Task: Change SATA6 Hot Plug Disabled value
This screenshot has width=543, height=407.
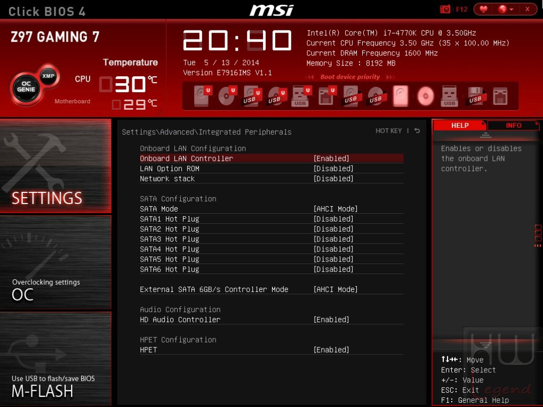Action: click(333, 269)
